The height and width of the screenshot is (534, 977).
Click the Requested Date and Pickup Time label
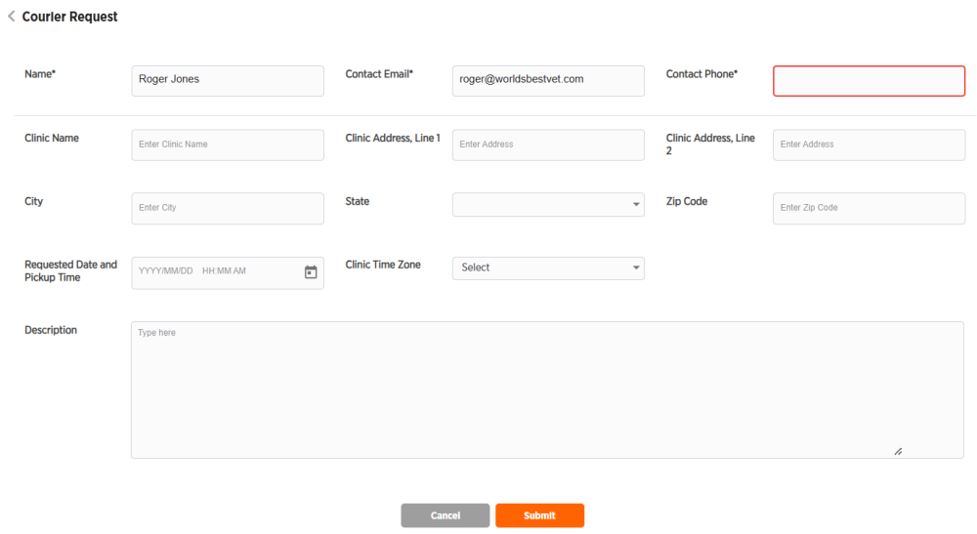(x=70, y=270)
